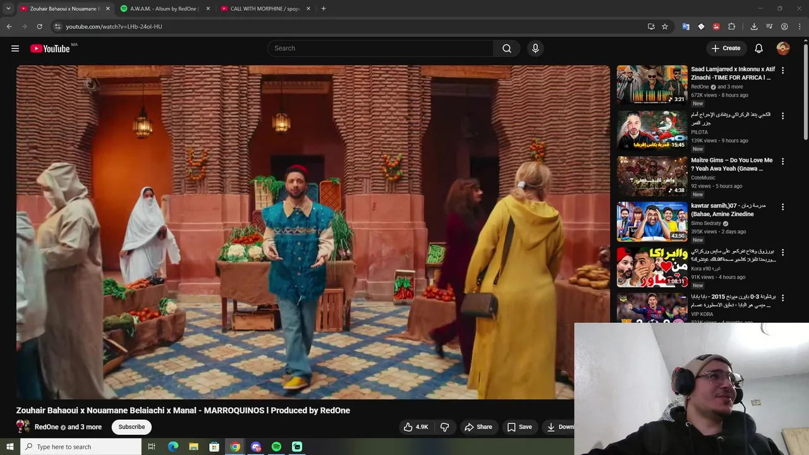
Task: Click the Windows taskbar search box
Action: [x=80, y=447]
